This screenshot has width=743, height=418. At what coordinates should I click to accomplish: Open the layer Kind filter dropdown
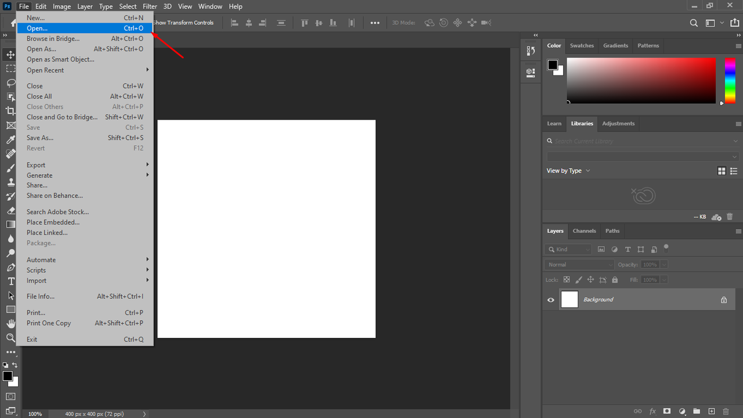(568, 249)
